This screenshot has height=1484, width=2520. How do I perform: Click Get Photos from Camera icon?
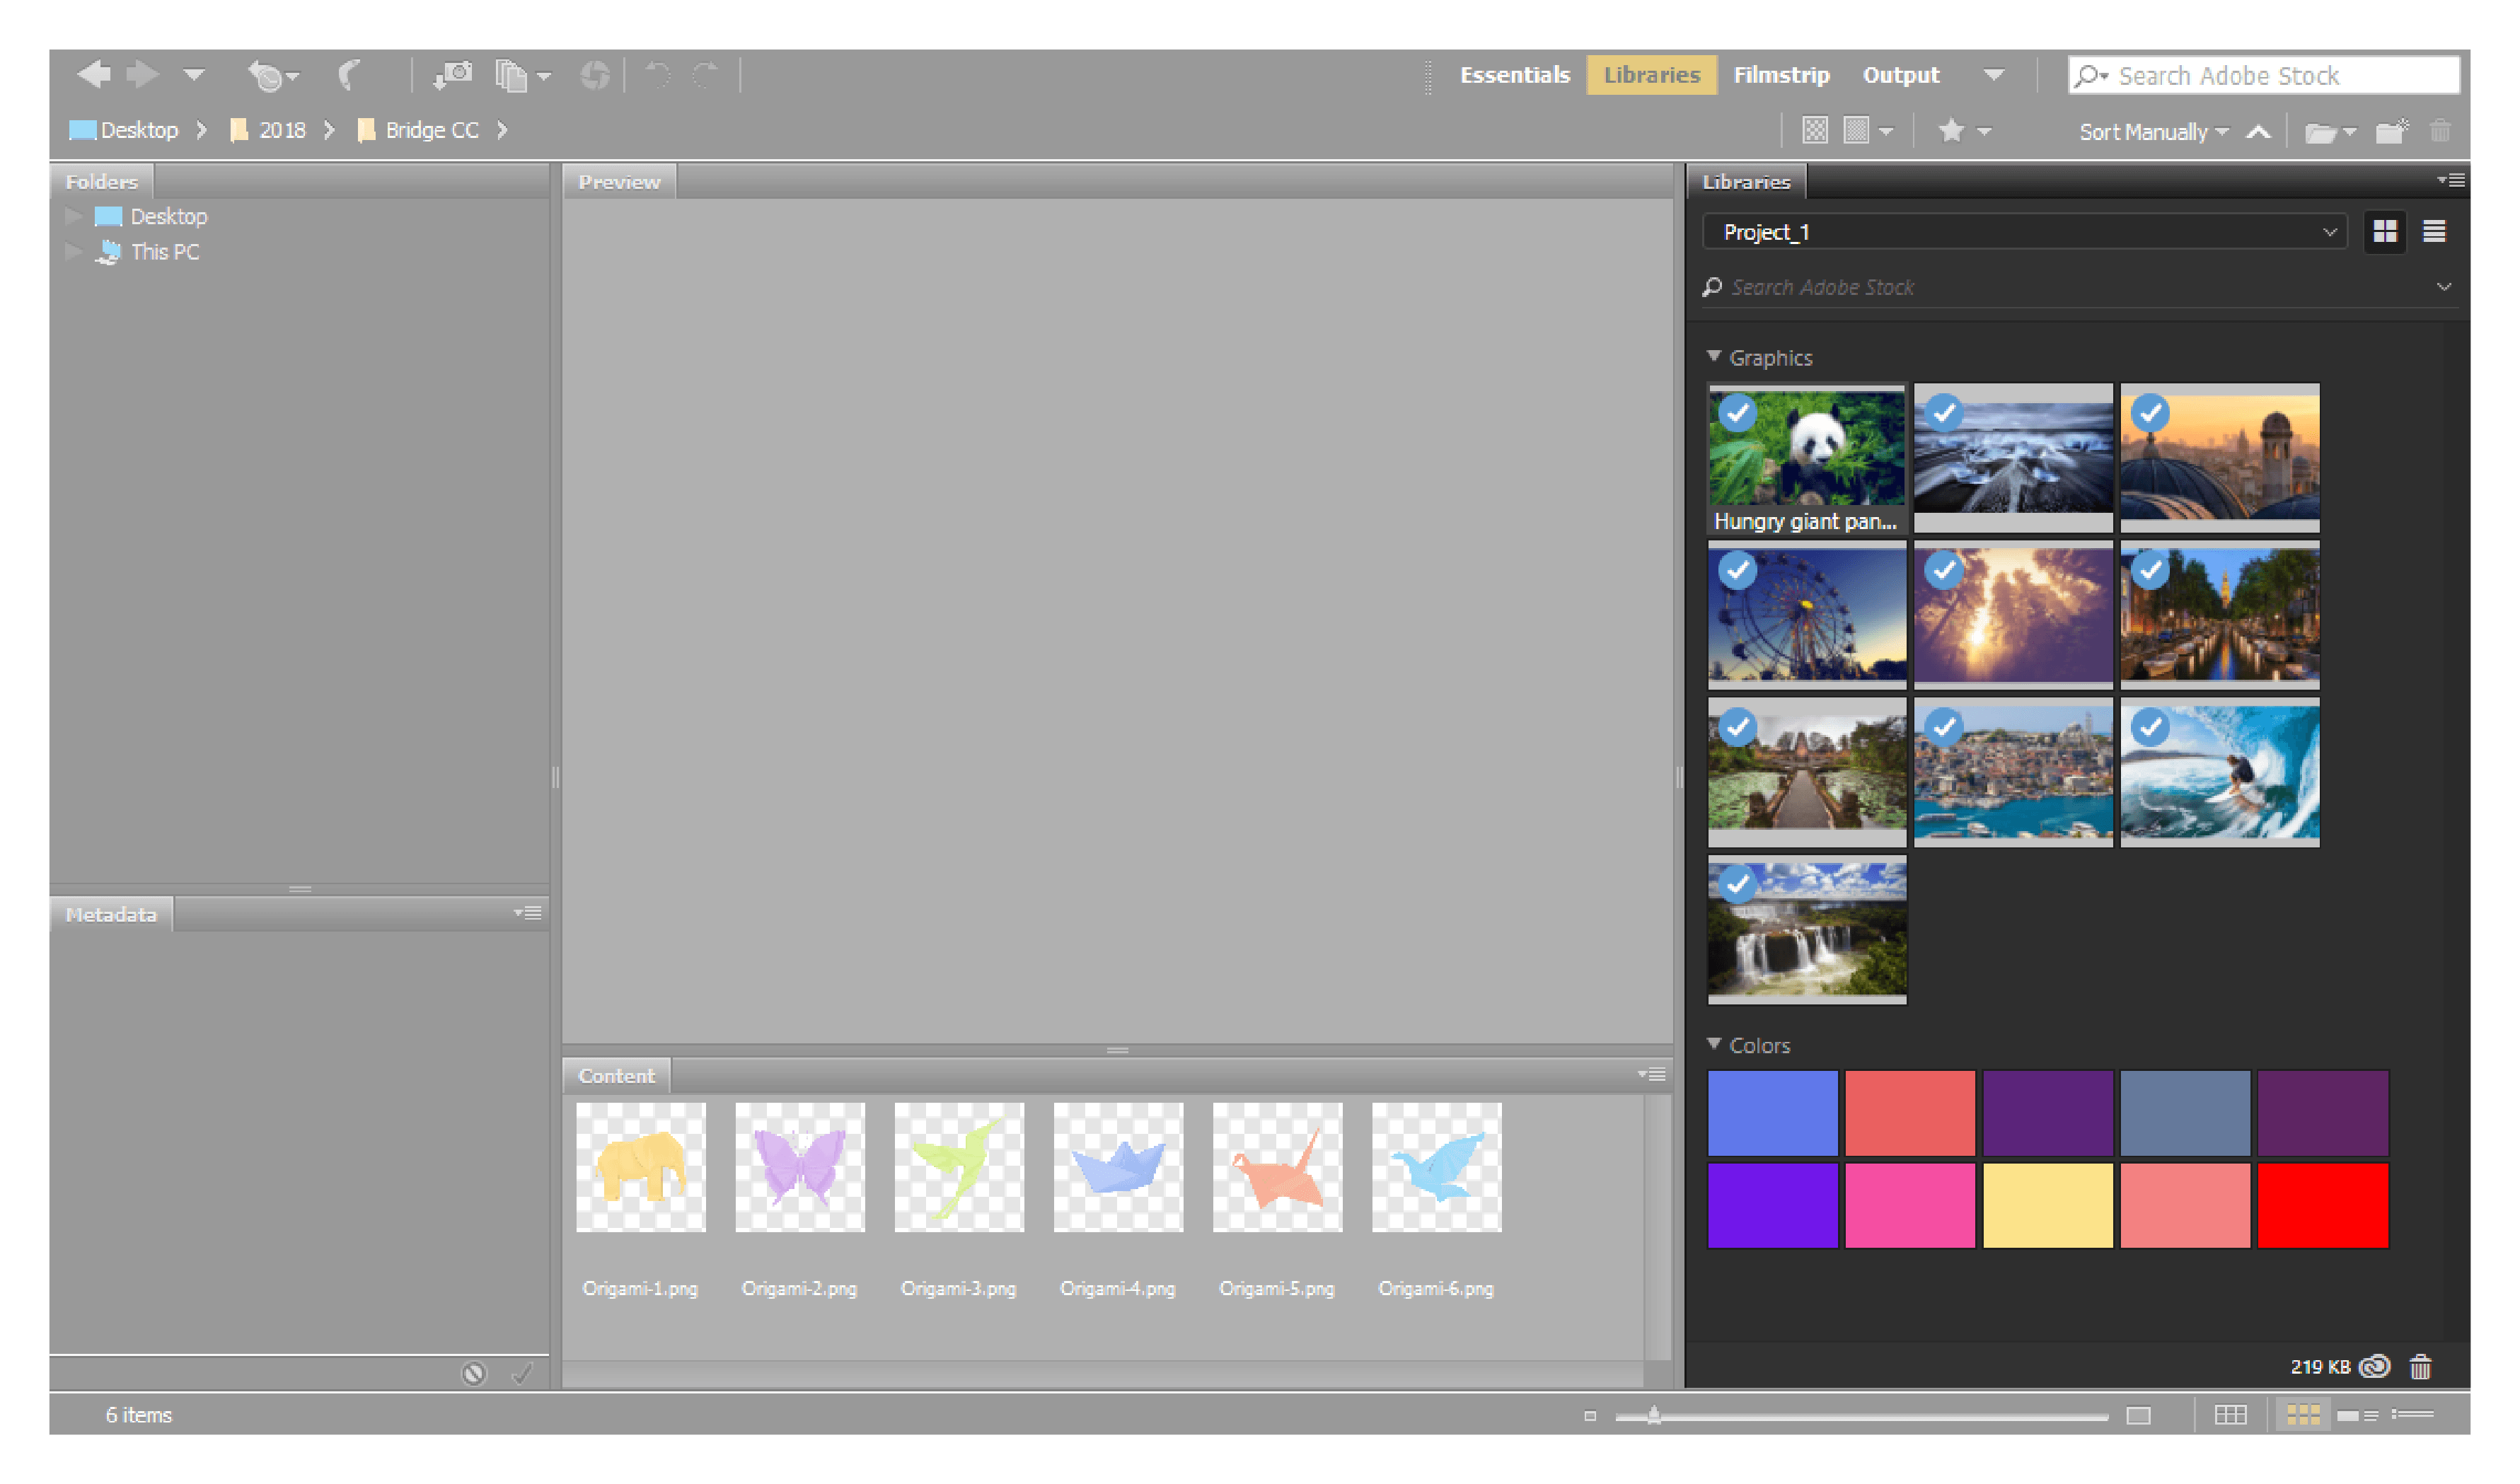click(x=454, y=75)
